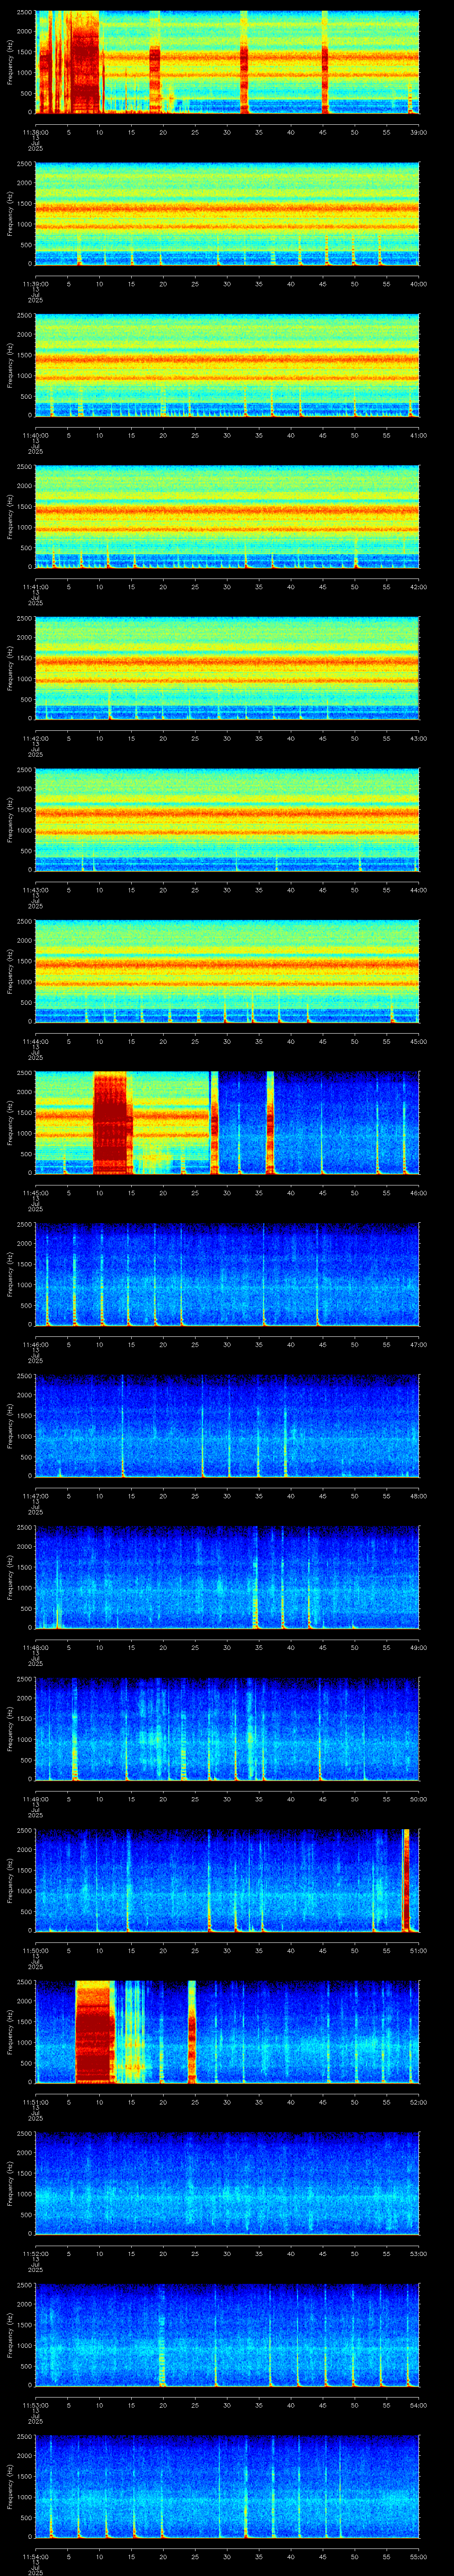Click the 11:50:00 start time label
The height and width of the screenshot is (2576, 454).
35,1950
